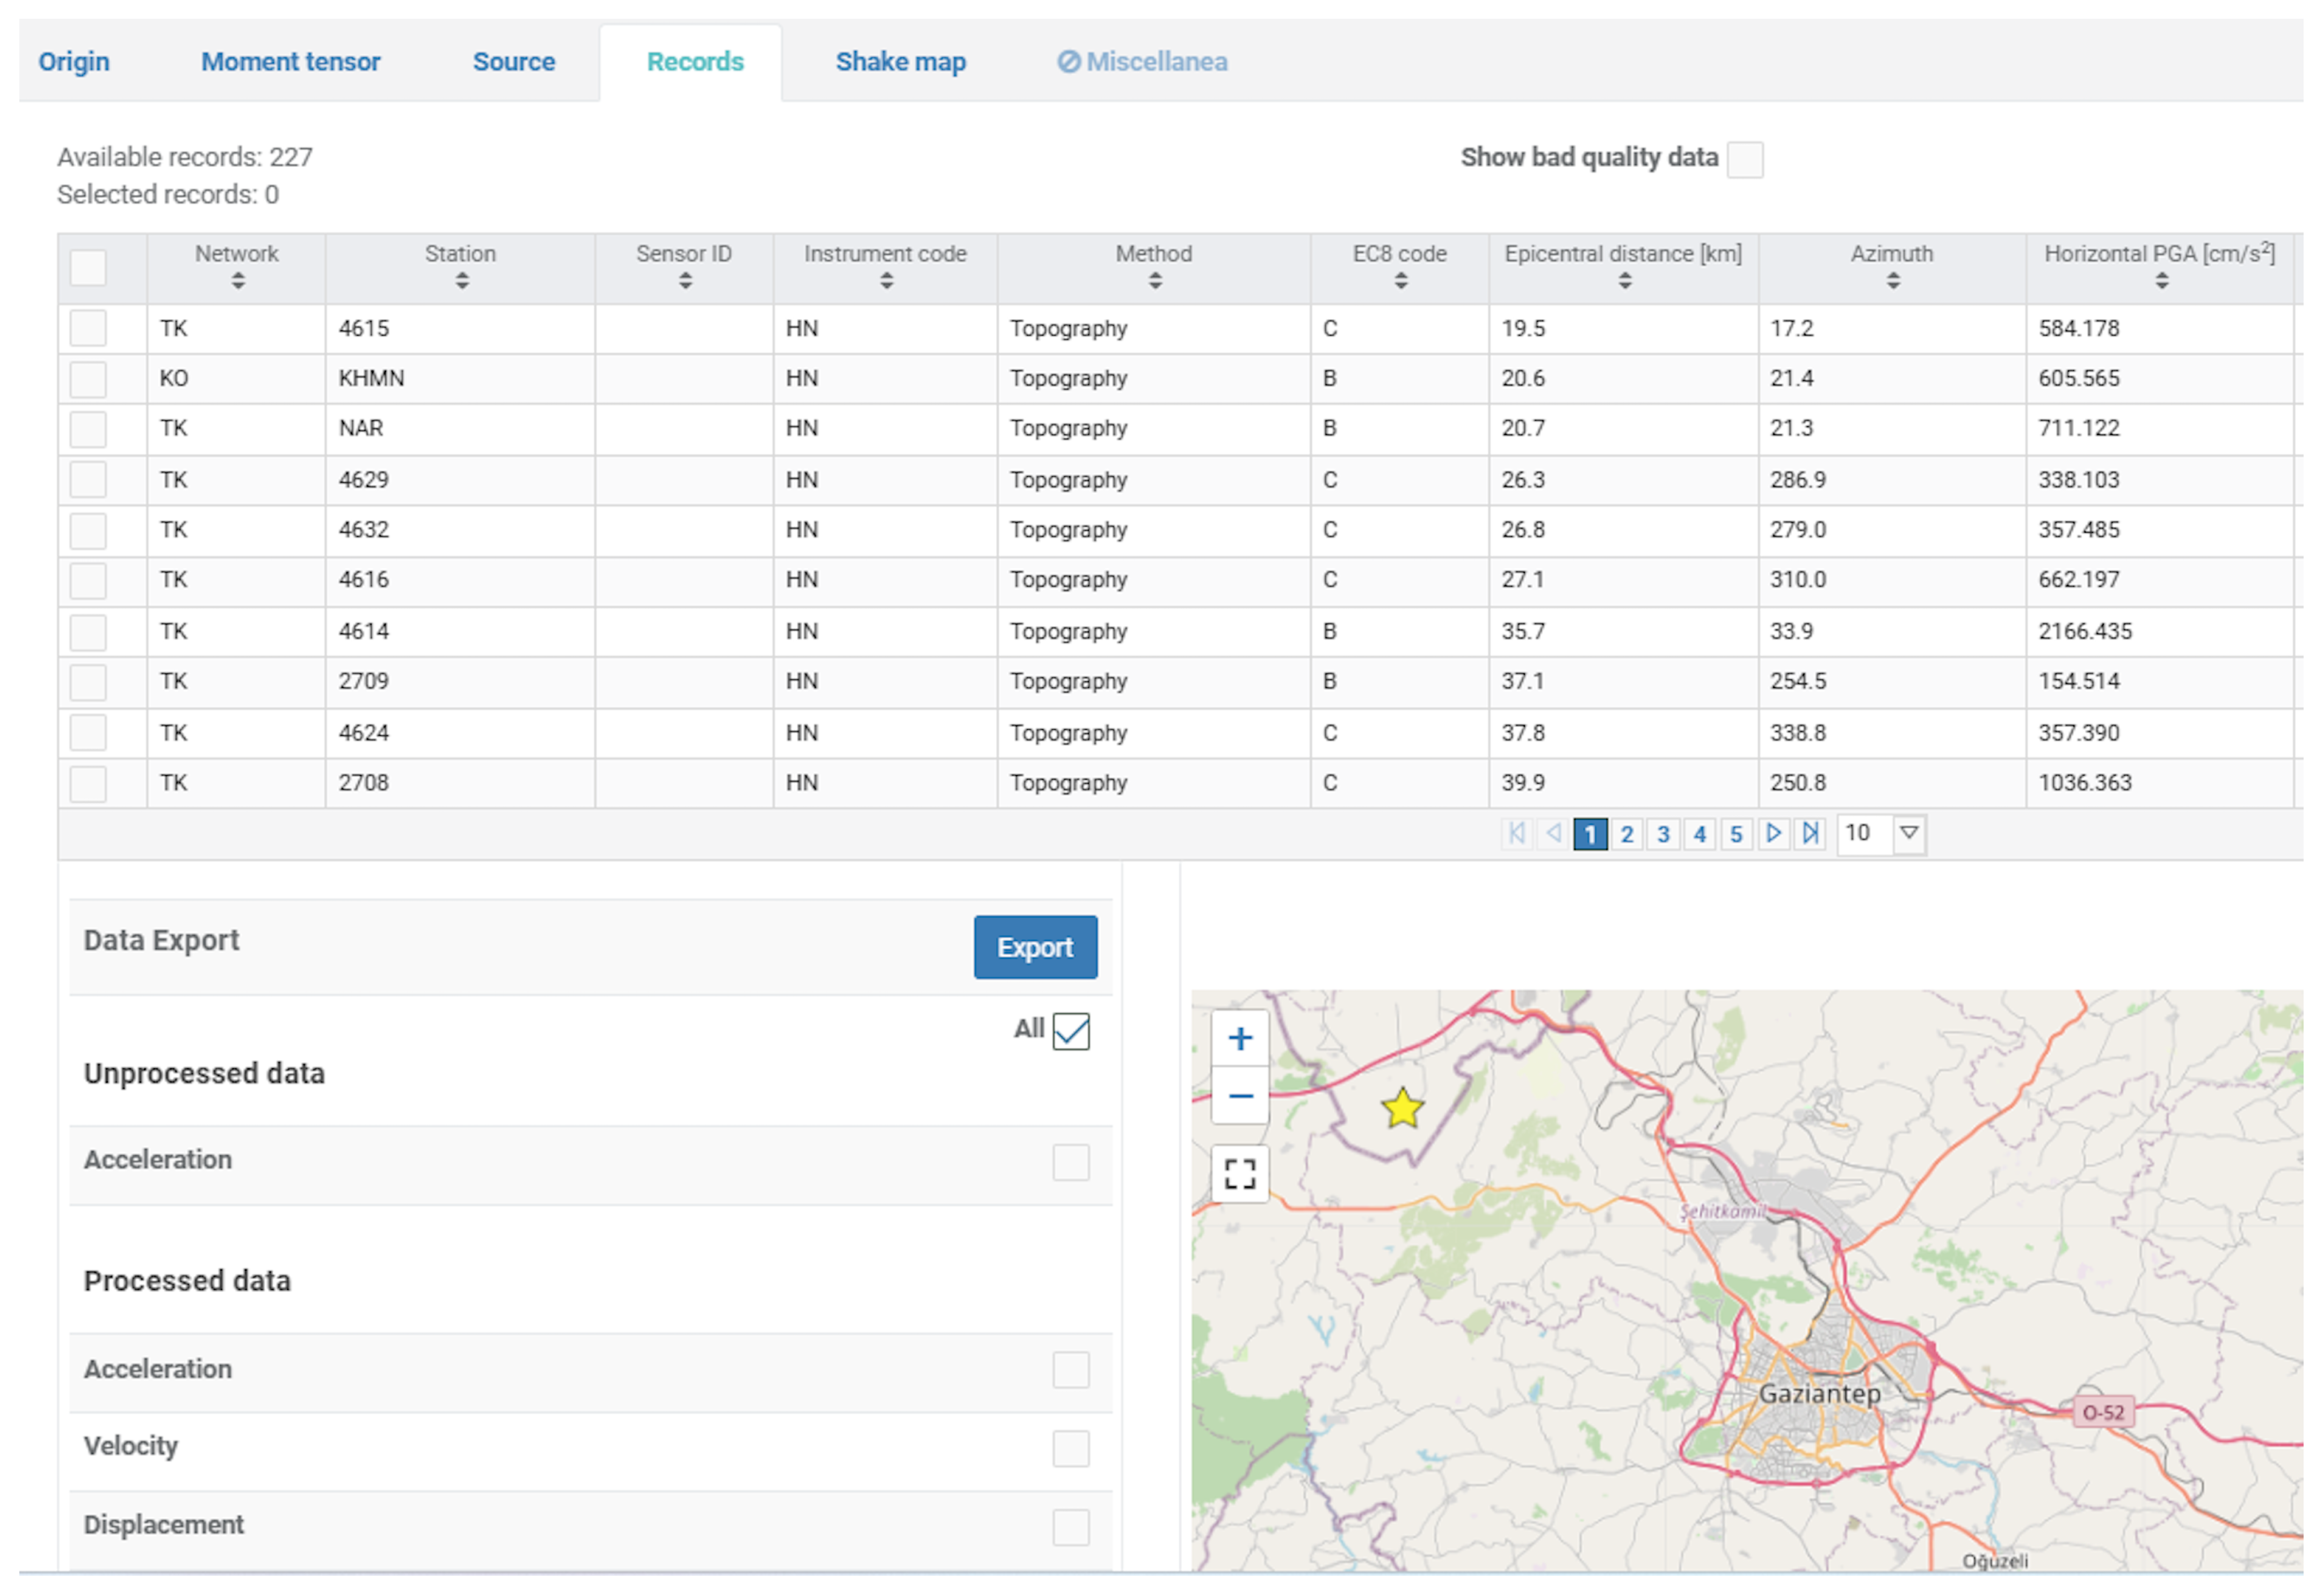Open the Moment tensor tab
2324x1588 pixels.
pos(291,62)
